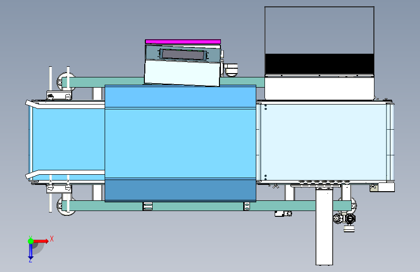
Task: Select the dark display screen on control box
Action: [183, 55]
